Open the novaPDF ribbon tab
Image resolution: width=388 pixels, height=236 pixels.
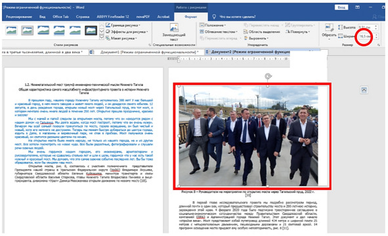pos(143,17)
